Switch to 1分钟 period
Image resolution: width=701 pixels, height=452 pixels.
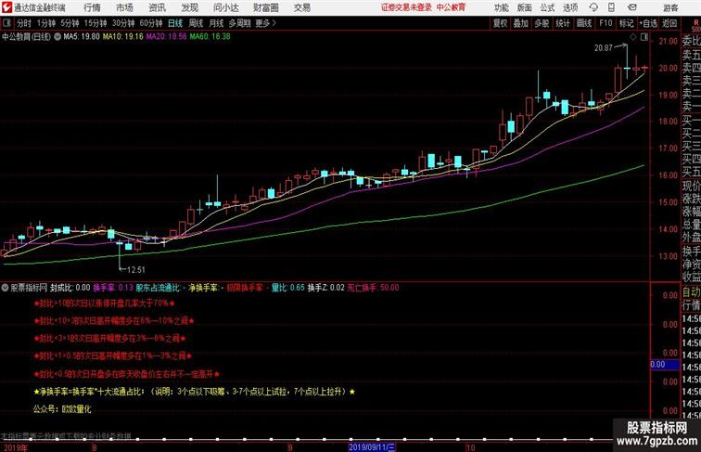coord(46,23)
